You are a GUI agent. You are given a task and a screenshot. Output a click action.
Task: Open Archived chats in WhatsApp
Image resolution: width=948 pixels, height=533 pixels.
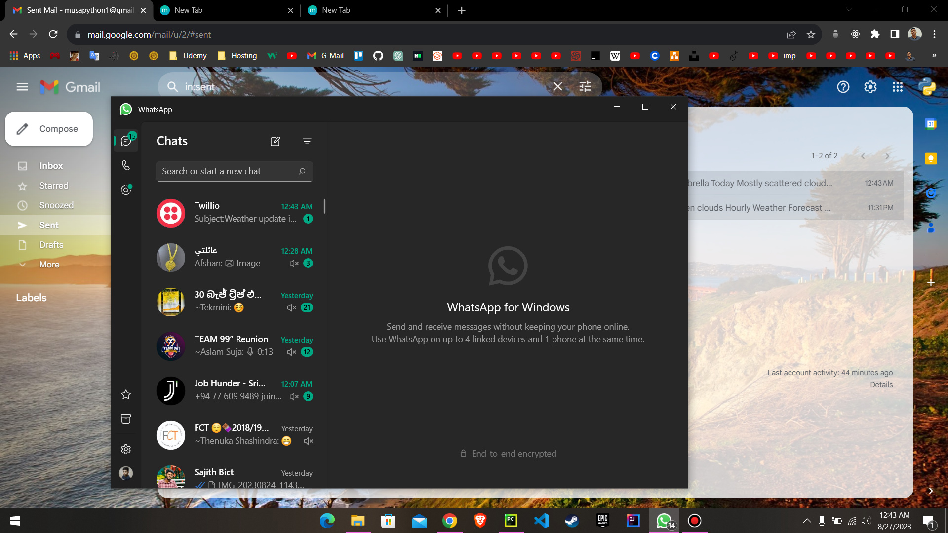[125, 419]
